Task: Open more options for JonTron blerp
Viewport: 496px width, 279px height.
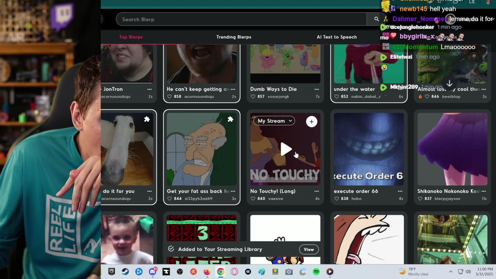Action: tap(149, 89)
